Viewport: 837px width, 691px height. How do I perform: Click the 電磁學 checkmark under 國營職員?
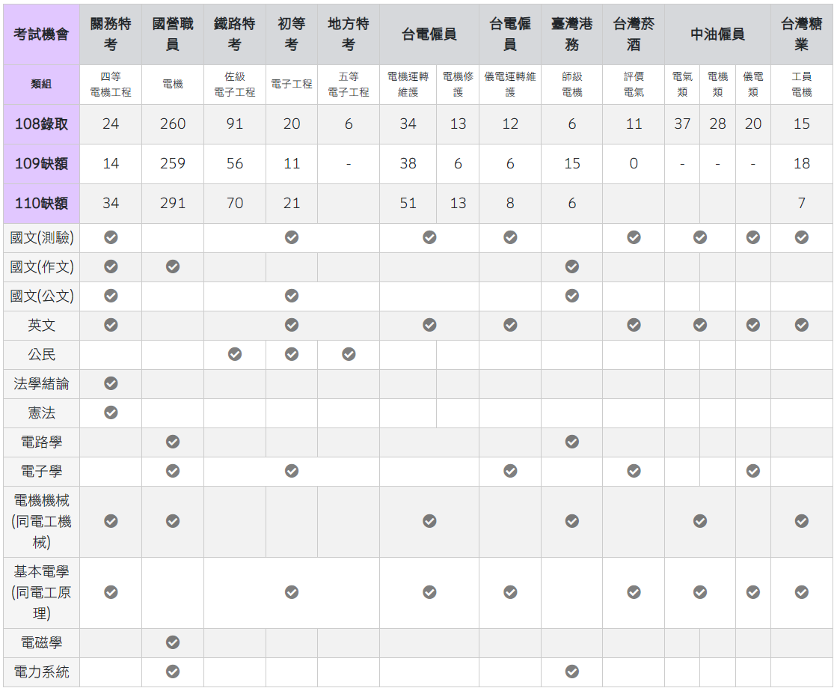coord(173,642)
